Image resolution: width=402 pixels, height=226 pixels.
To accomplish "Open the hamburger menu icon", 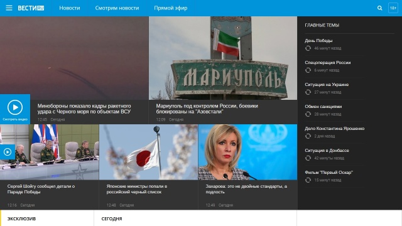I will (x=9, y=8).
